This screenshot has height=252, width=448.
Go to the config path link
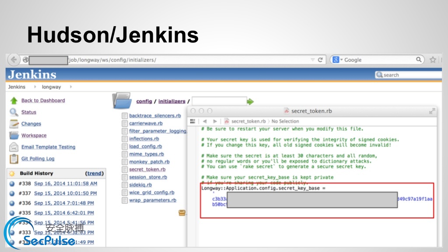pos(144,101)
